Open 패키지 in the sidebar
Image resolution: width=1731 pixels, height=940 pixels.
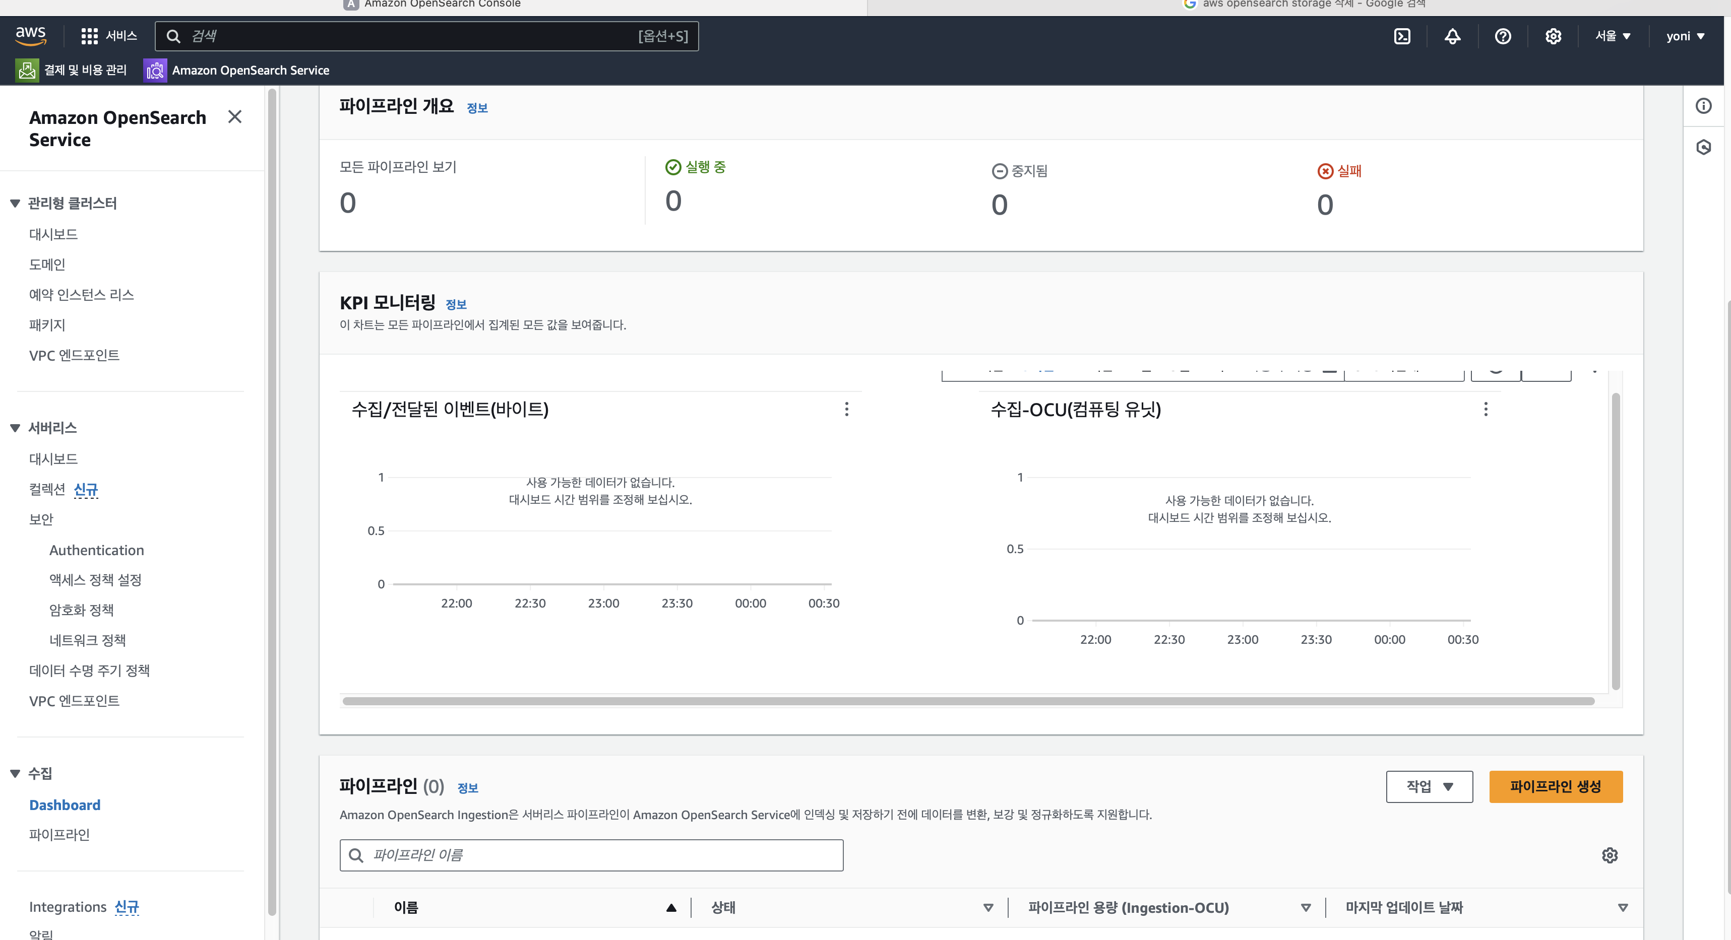[x=47, y=325]
